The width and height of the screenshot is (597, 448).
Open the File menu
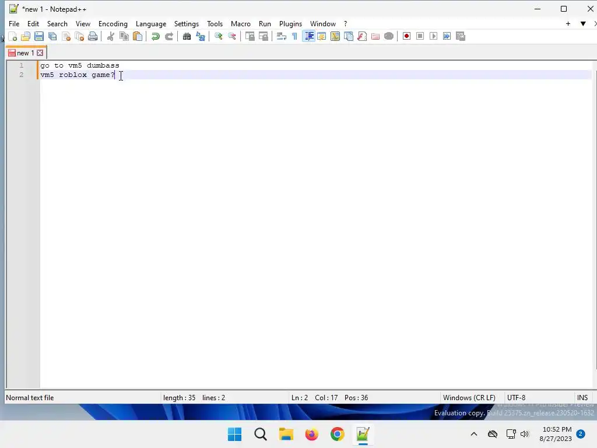[14, 23]
